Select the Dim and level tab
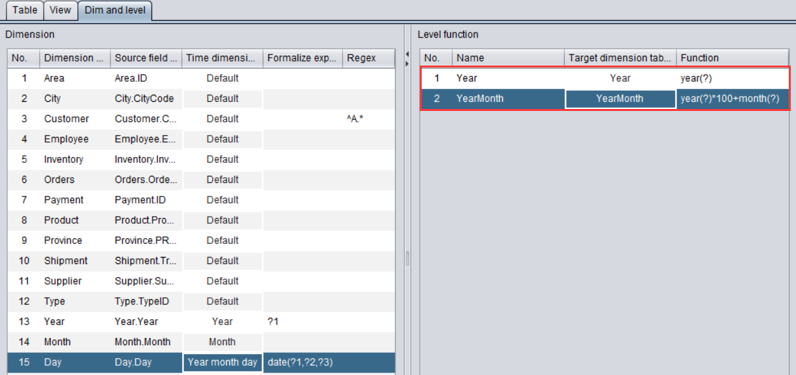This screenshot has width=796, height=375. click(x=115, y=10)
